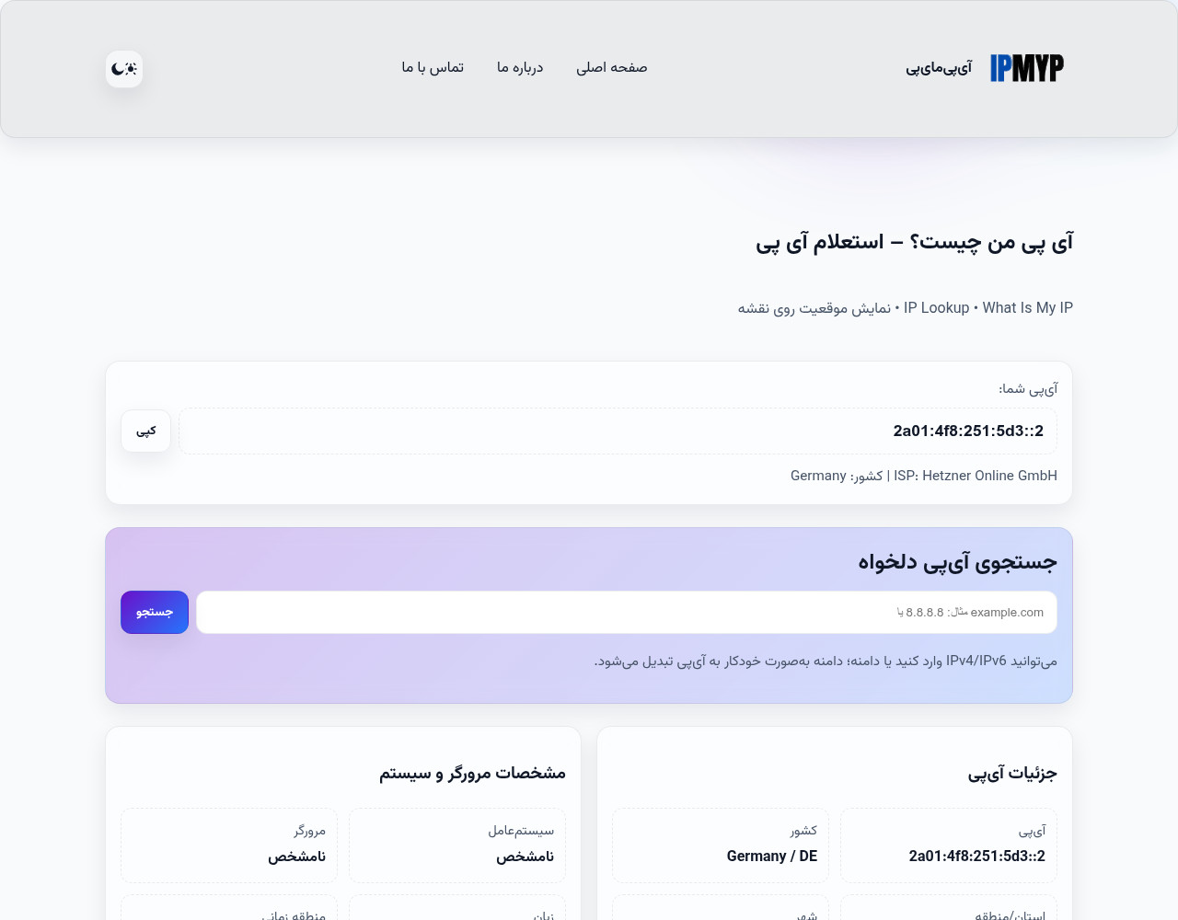Click the آی‌پی‌مای‌پی brand name text

coord(938,68)
